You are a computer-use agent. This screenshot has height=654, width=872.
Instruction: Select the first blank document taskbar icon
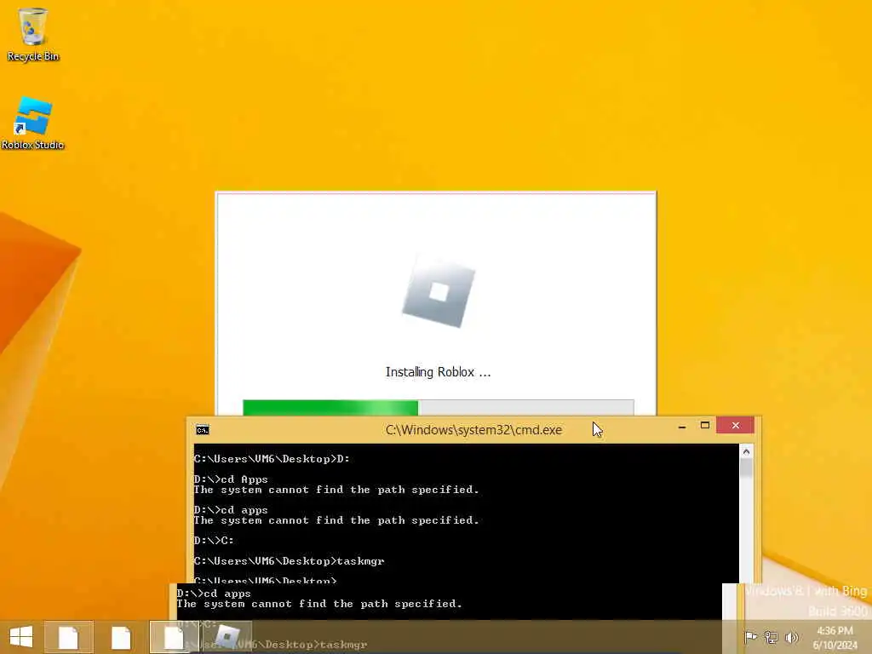(x=69, y=637)
